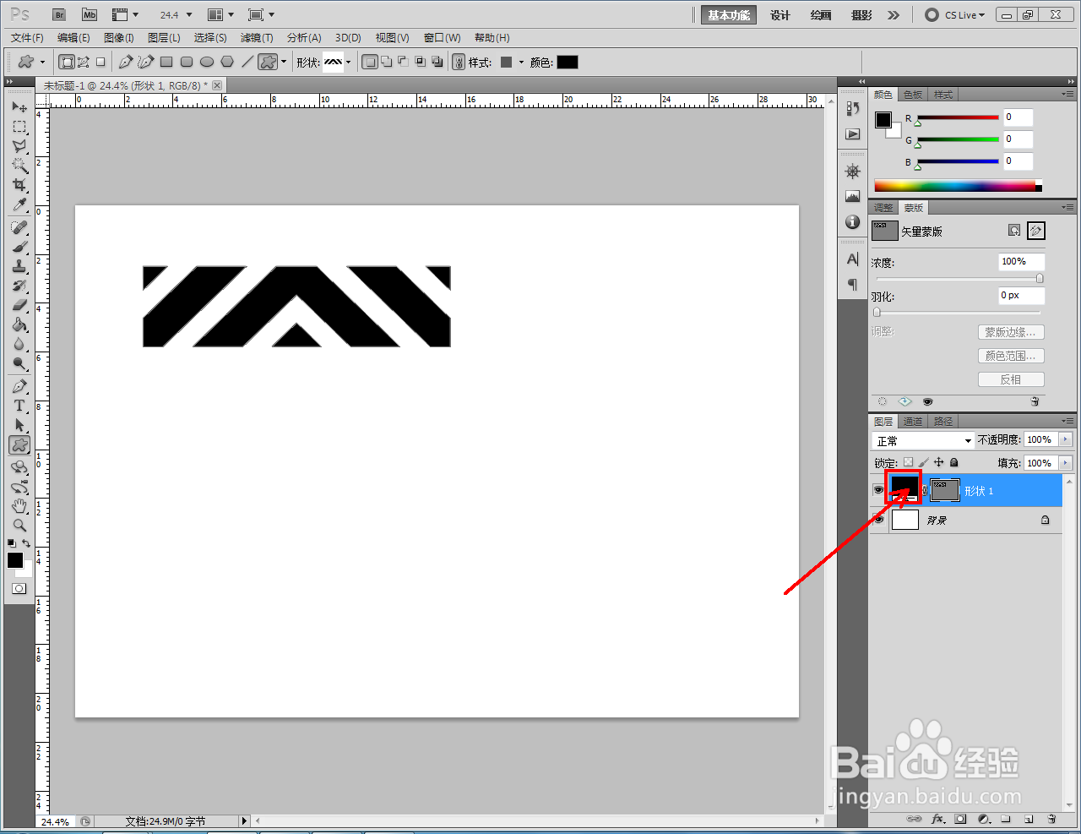This screenshot has height=834, width=1081.
Task: Switch to the 色板 tab
Action: pos(913,95)
